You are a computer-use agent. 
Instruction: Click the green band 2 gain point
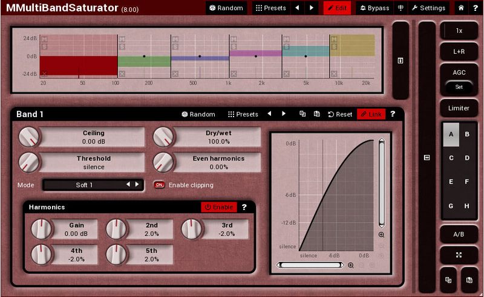pos(144,56)
